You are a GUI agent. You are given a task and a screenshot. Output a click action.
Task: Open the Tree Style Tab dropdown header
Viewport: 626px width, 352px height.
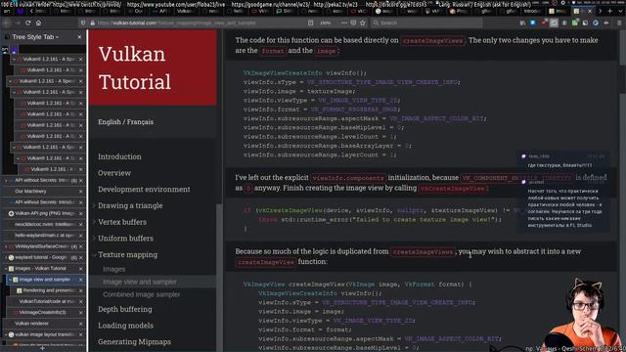point(35,37)
